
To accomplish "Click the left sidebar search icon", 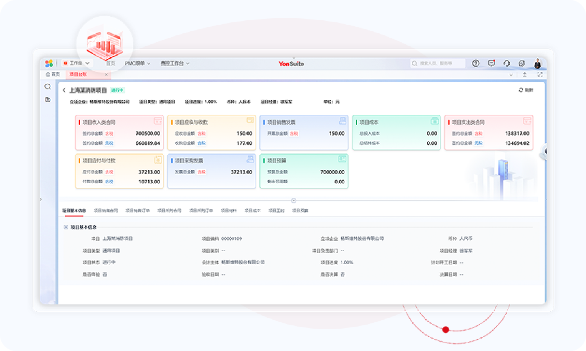I will (x=48, y=87).
